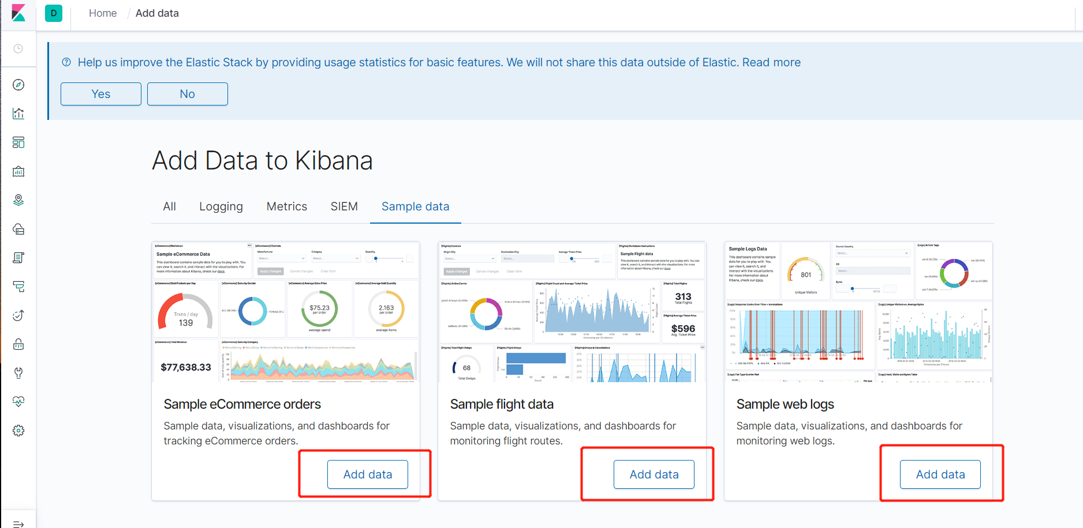Open Infrastructure icon in sidebar
Viewport: 1083px width, 528px height.
tap(18, 229)
